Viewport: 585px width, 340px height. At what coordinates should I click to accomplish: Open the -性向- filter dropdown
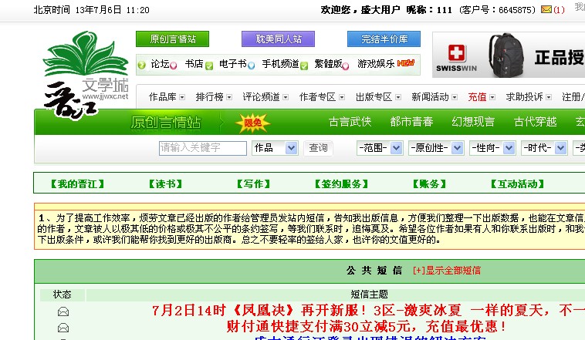tap(492, 148)
